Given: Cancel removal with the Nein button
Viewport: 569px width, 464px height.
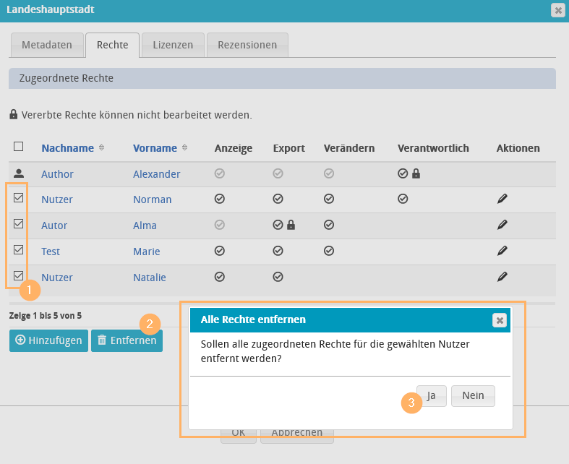Looking at the screenshot, I should [x=473, y=396].
